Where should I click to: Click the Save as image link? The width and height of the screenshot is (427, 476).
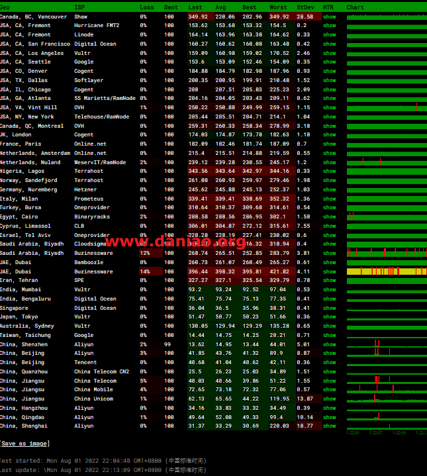tap(24, 444)
